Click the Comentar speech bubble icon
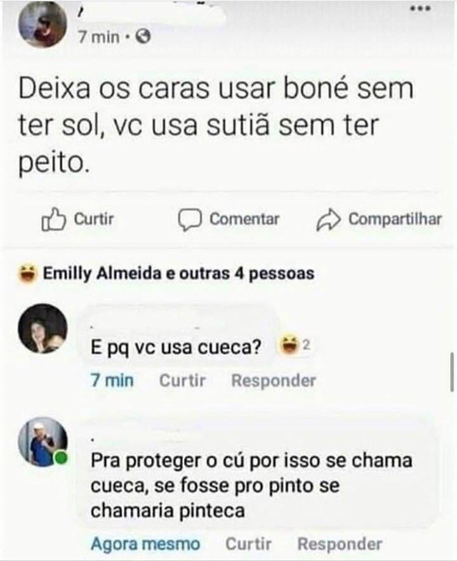This screenshot has height=561, width=457. click(189, 220)
